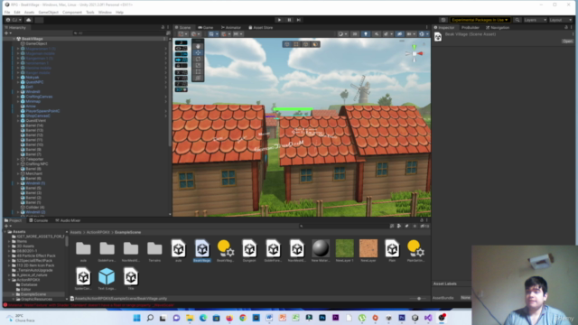Open the Layers dropdown
Viewport: 578px width, 325px height.
coord(535,20)
